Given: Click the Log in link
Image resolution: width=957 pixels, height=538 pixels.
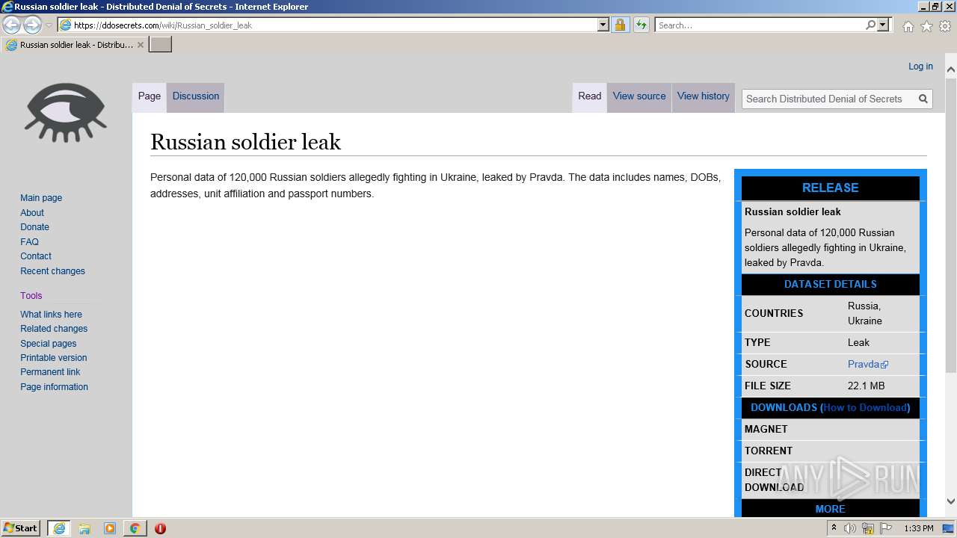Looking at the screenshot, I should click(x=920, y=67).
